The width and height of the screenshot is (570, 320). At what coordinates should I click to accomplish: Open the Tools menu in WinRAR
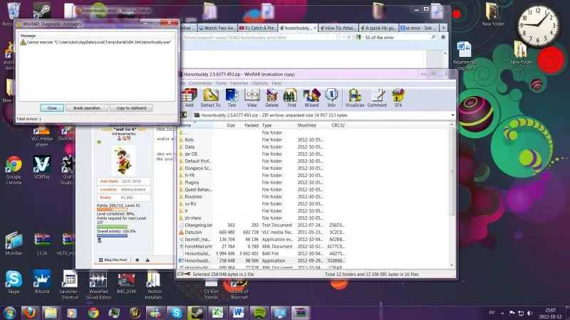[221, 83]
